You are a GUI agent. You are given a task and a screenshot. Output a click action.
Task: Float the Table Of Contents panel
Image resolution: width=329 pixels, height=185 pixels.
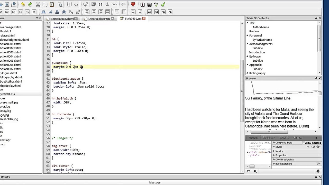(316, 18)
